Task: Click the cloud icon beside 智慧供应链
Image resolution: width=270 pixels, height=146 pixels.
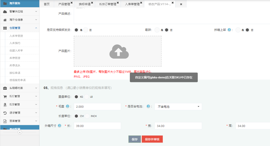Action: 5,12
